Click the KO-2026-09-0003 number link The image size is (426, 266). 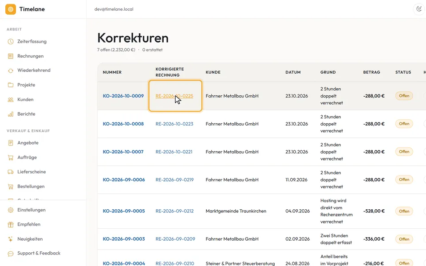[124, 239]
